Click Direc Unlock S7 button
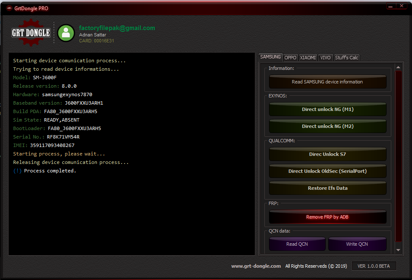The width and height of the screenshot is (412, 280). [x=327, y=154]
